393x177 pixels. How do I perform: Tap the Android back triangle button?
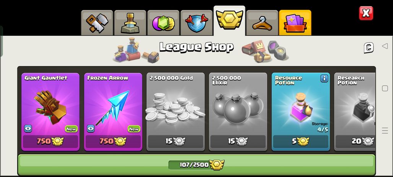(x=385, y=46)
